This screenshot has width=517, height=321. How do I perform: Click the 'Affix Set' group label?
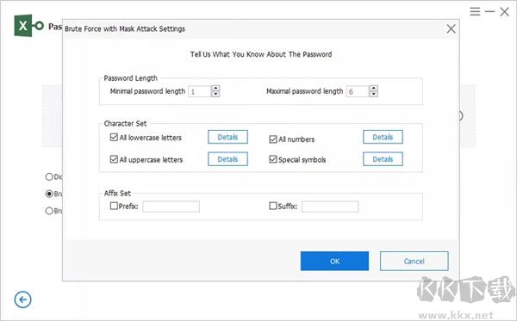tap(117, 194)
